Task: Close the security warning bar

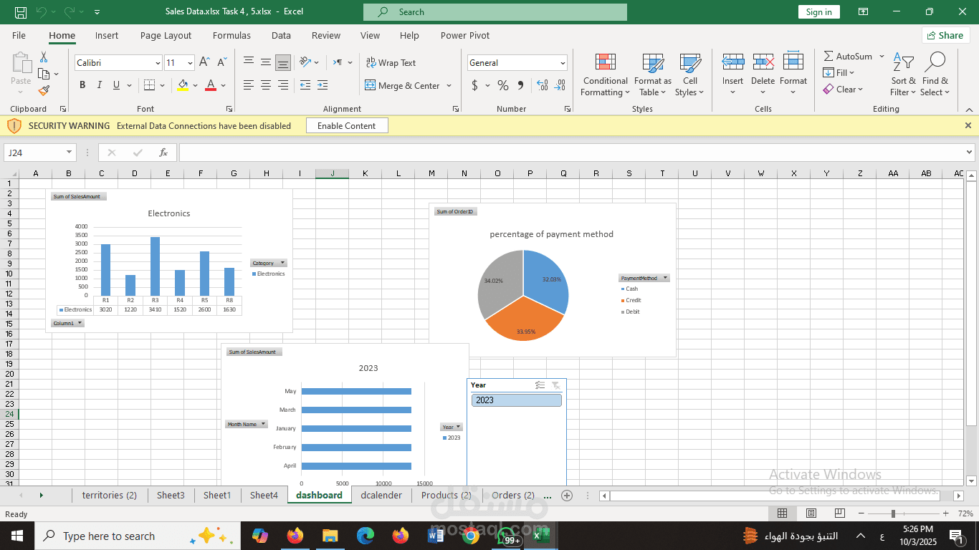Action: 968,125
